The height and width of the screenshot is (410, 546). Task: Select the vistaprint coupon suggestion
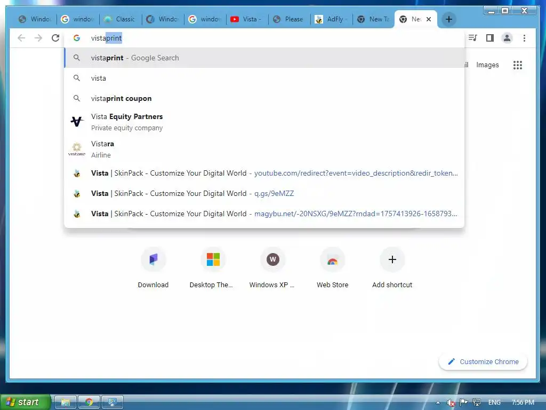click(264, 98)
